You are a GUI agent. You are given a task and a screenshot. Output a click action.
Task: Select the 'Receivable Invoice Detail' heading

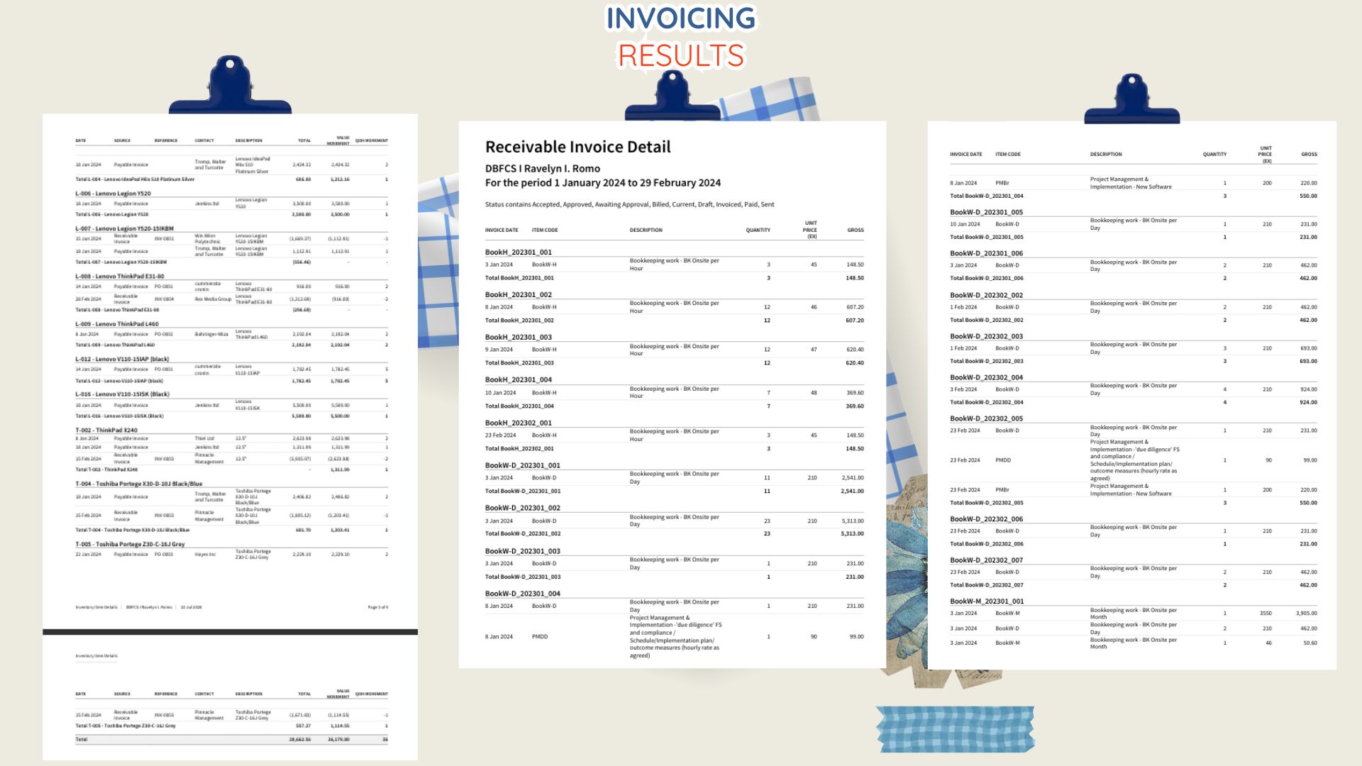[x=577, y=147]
